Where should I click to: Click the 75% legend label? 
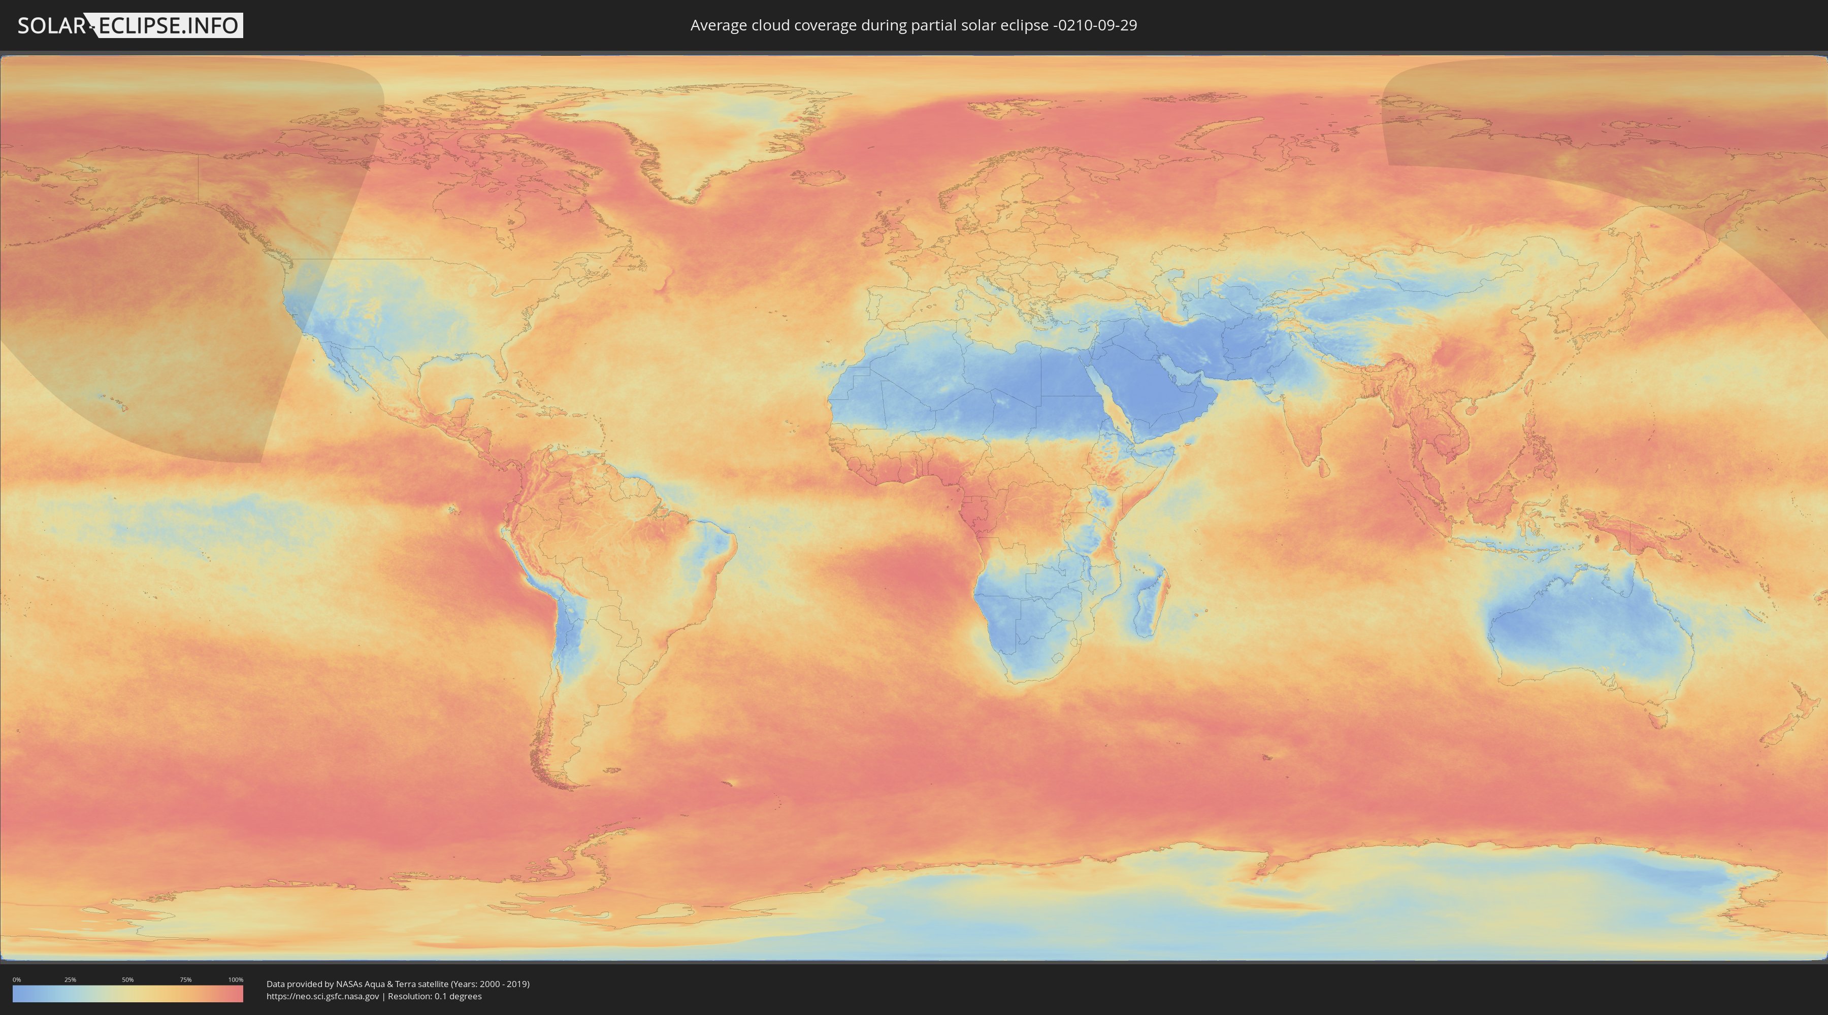(185, 979)
